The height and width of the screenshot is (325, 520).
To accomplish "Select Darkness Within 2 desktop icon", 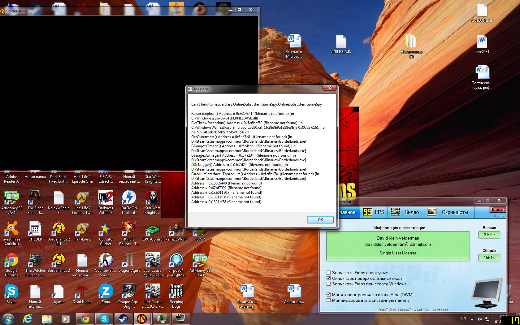I will pos(106,202).
